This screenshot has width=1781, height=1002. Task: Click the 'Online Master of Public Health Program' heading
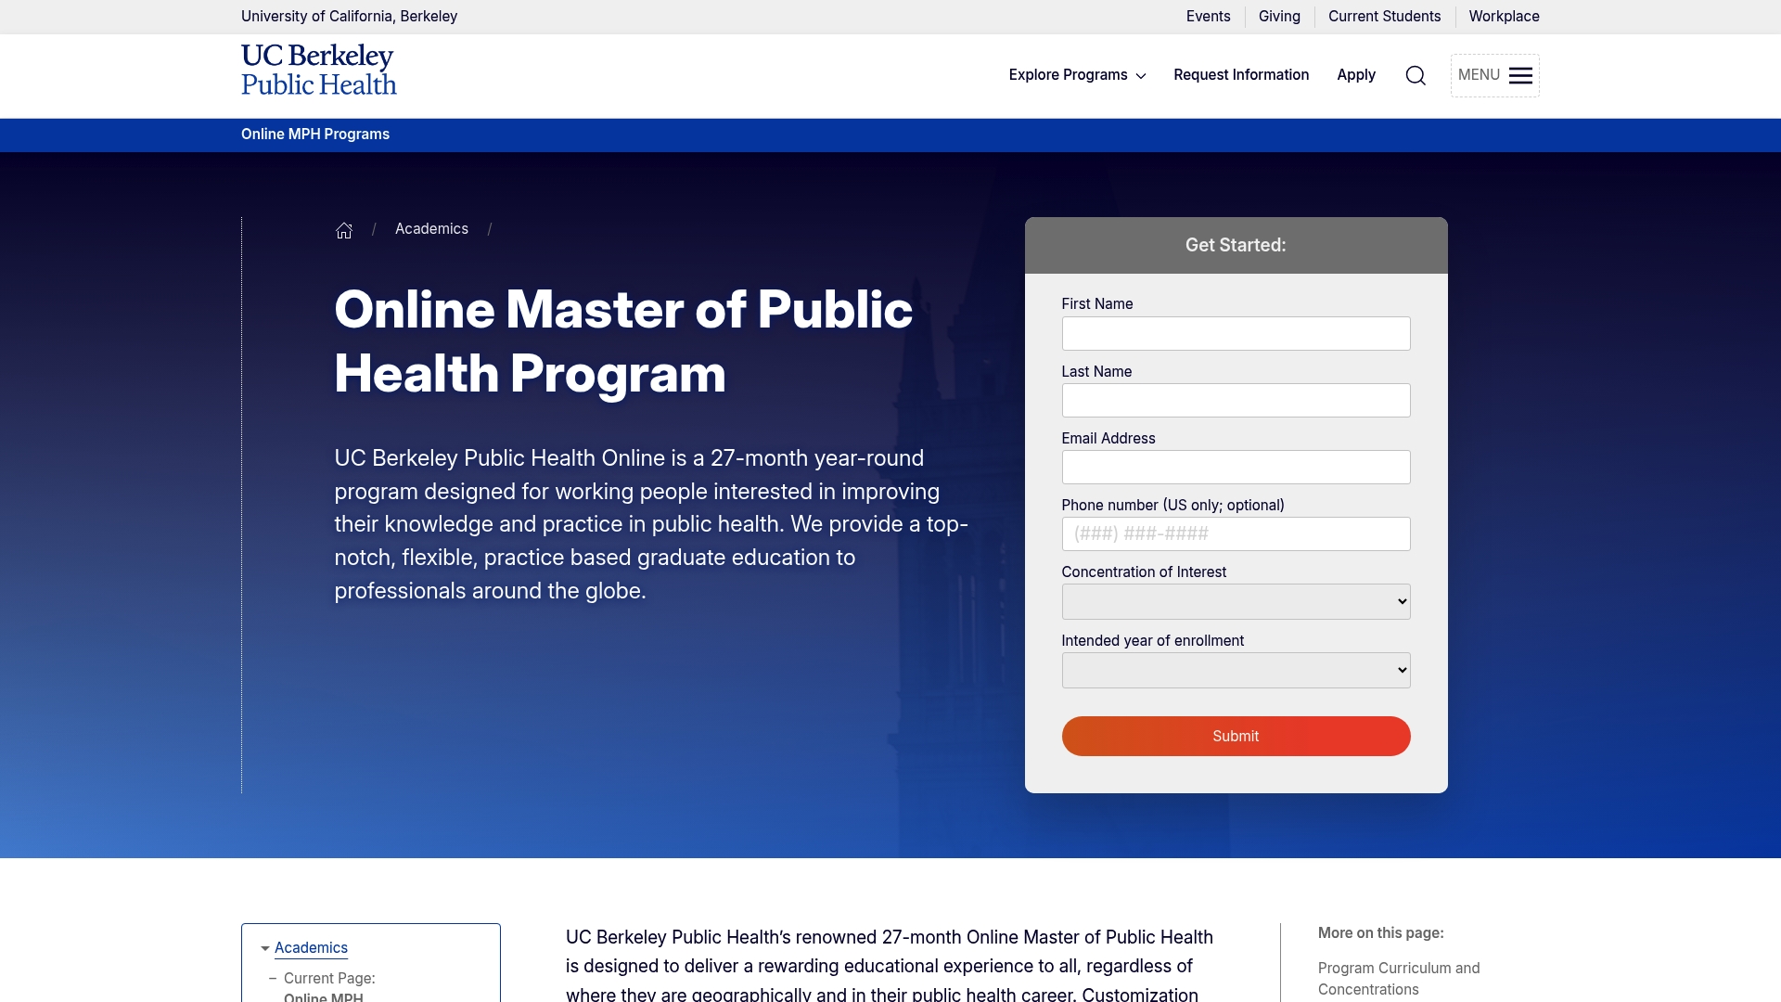(623, 341)
